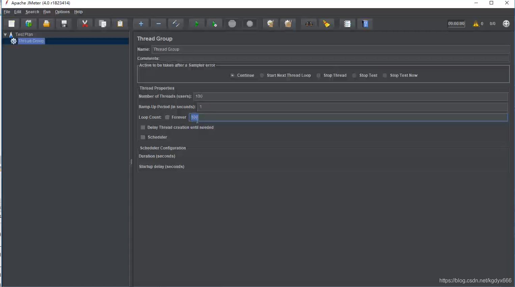The width and height of the screenshot is (515, 287).
Task: Click the Number of Threads field
Action: (x=351, y=96)
